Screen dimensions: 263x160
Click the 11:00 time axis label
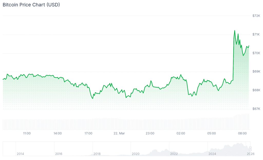[27, 134]
